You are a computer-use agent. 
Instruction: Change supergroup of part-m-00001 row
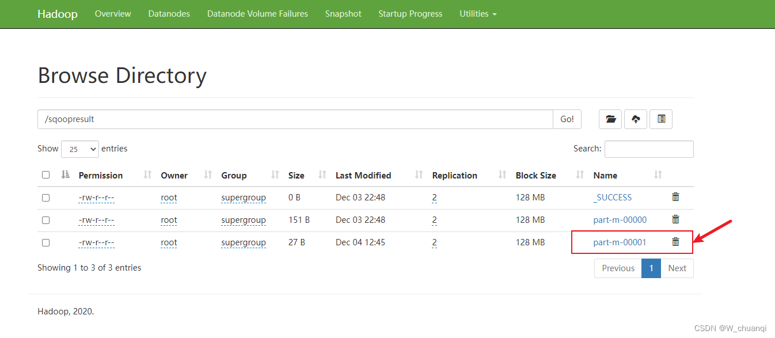point(244,242)
